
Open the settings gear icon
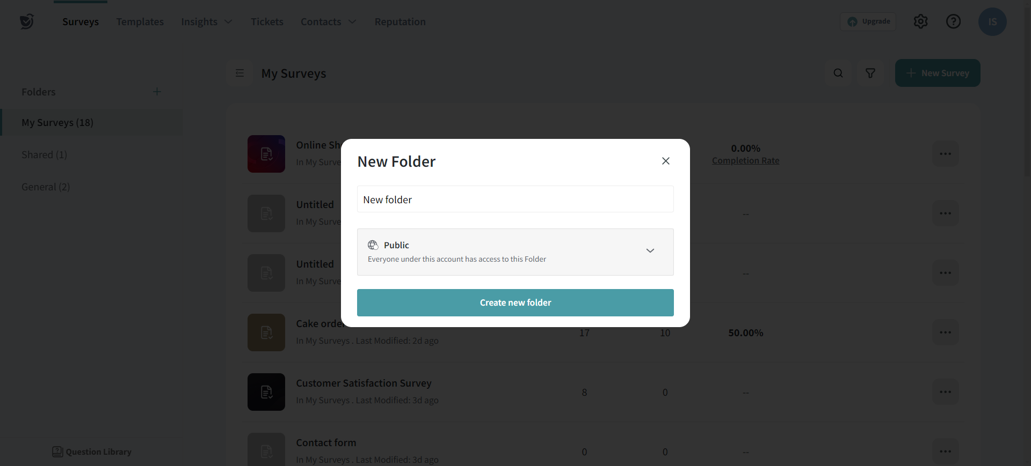pyautogui.click(x=920, y=21)
